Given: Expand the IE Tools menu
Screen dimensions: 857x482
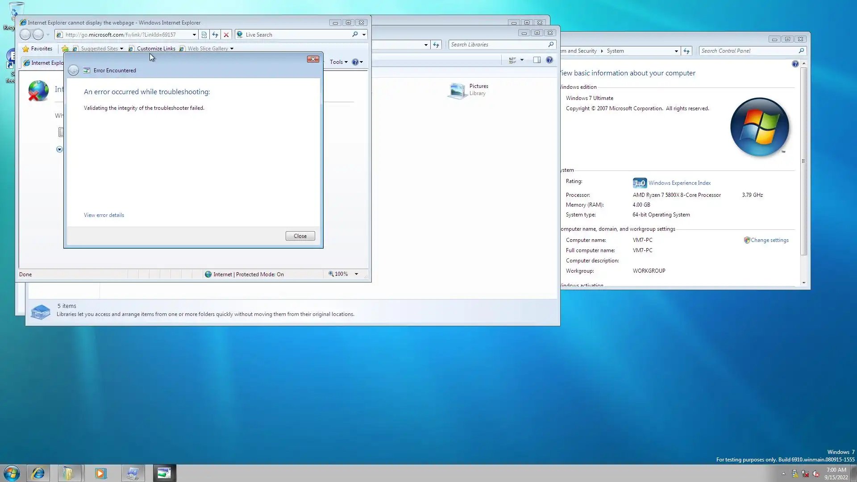Looking at the screenshot, I should (x=338, y=62).
